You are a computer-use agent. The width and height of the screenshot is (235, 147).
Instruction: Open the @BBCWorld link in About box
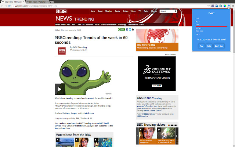click(x=142, y=108)
